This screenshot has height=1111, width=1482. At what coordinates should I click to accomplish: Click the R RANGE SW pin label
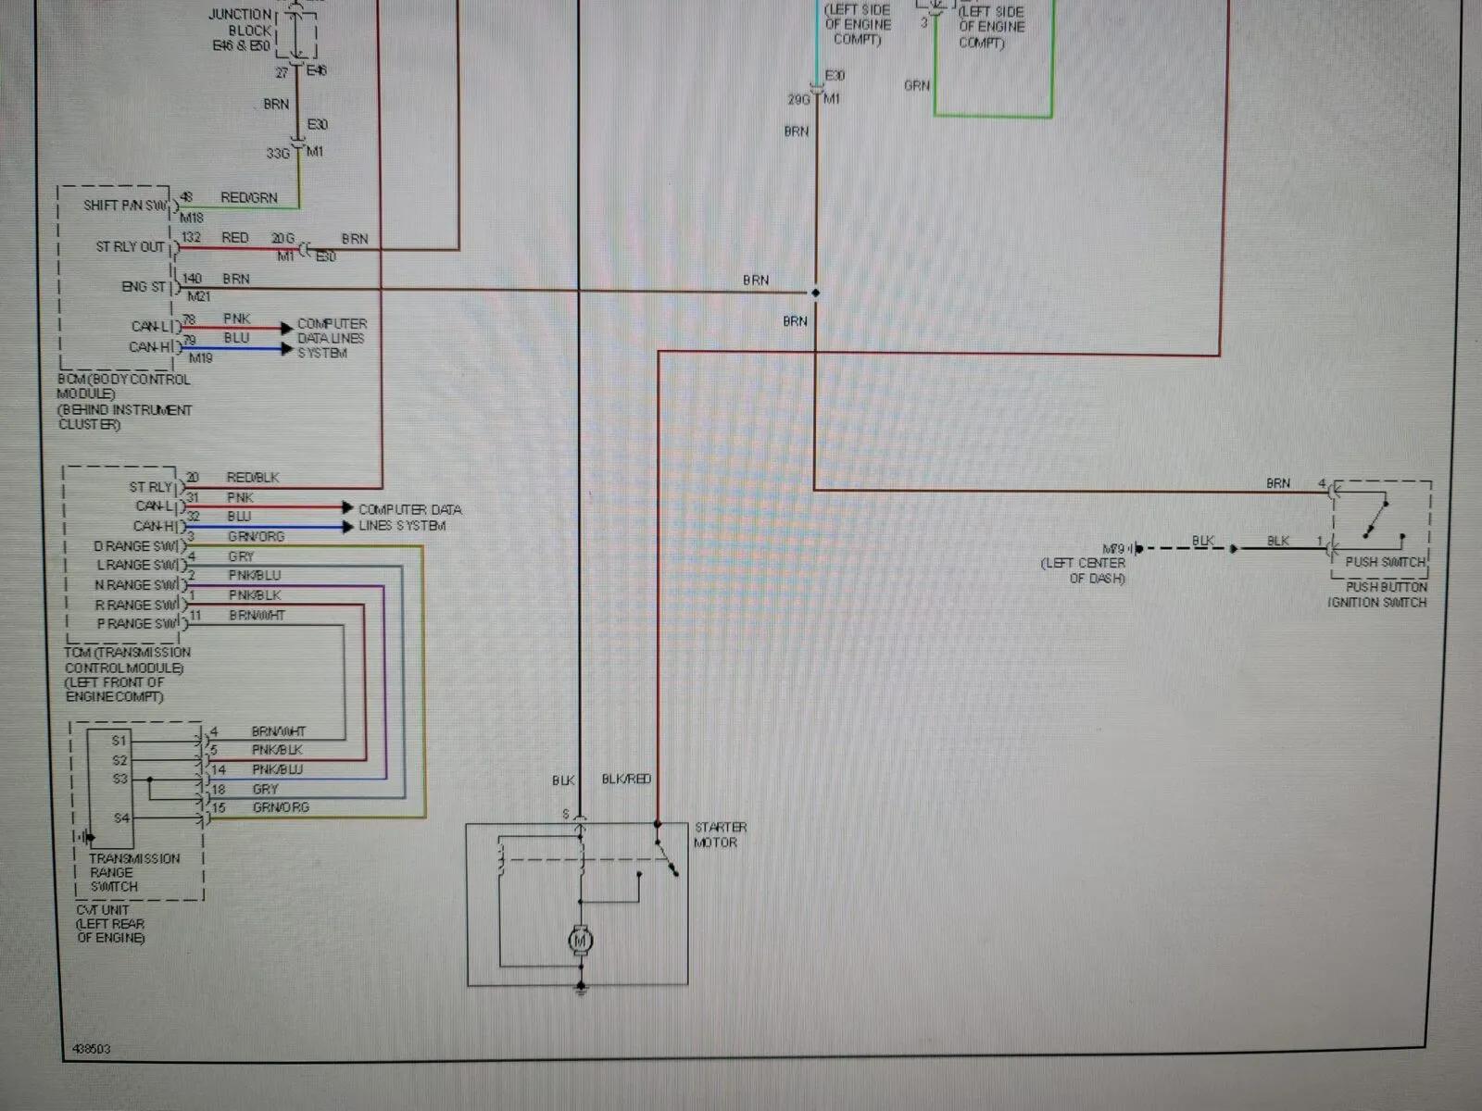pyautogui.click(x=137, y=605)
